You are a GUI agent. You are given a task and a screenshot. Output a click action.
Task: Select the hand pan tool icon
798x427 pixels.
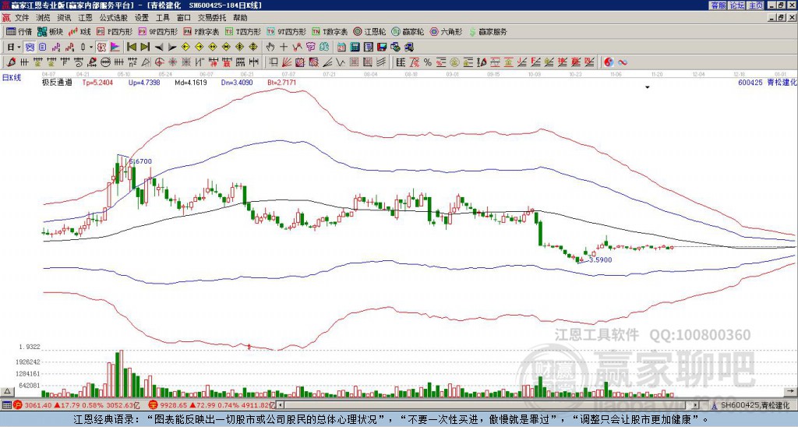(x=270, y=47)
